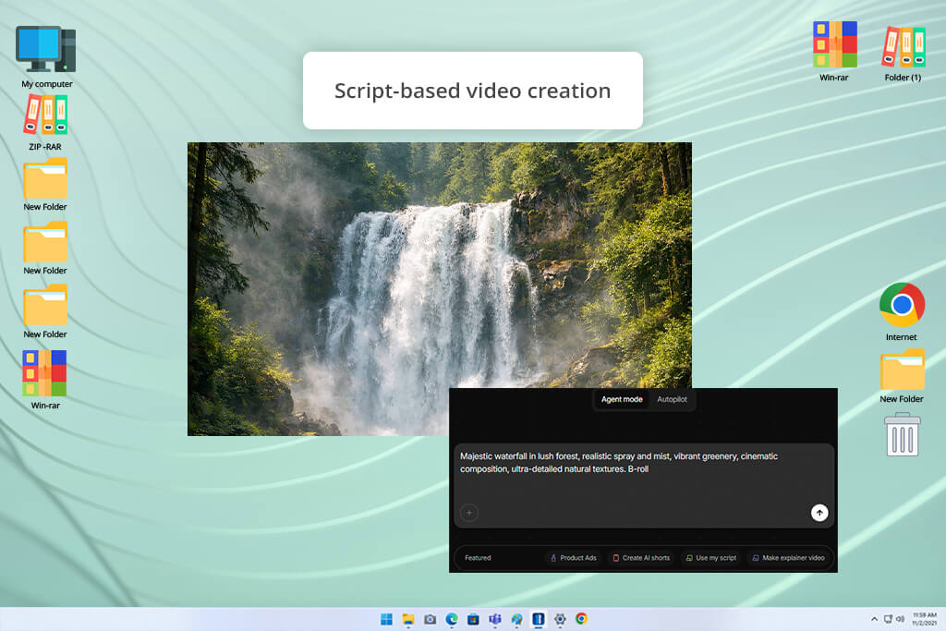Open File Explorer from the taskbar
Viewport: 946px width, 631px height.
[x=408, y=619]
